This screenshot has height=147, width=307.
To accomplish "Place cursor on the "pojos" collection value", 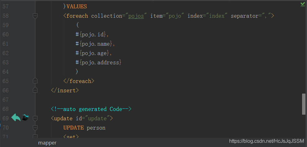I will [136, 16].
